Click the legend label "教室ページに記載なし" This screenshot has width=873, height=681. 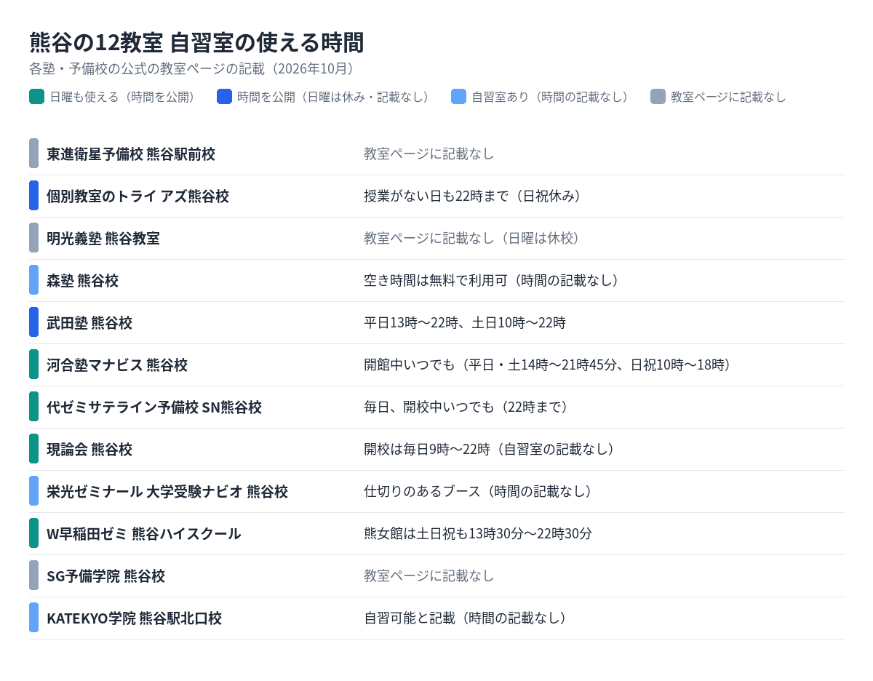[x=728, y=97]
